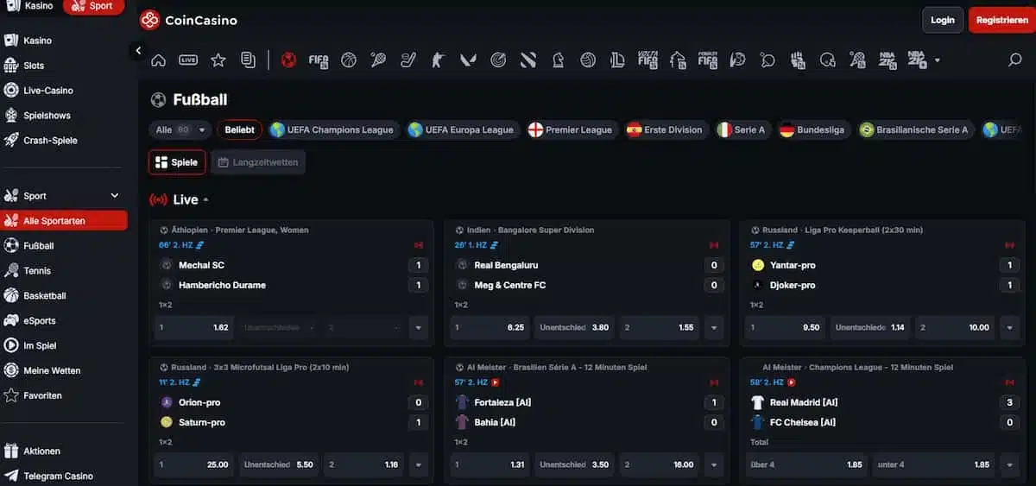Select the Premier League filter
Image resolution: width=1036 pixels, height=486 pixels.
[x=570, y=130]
